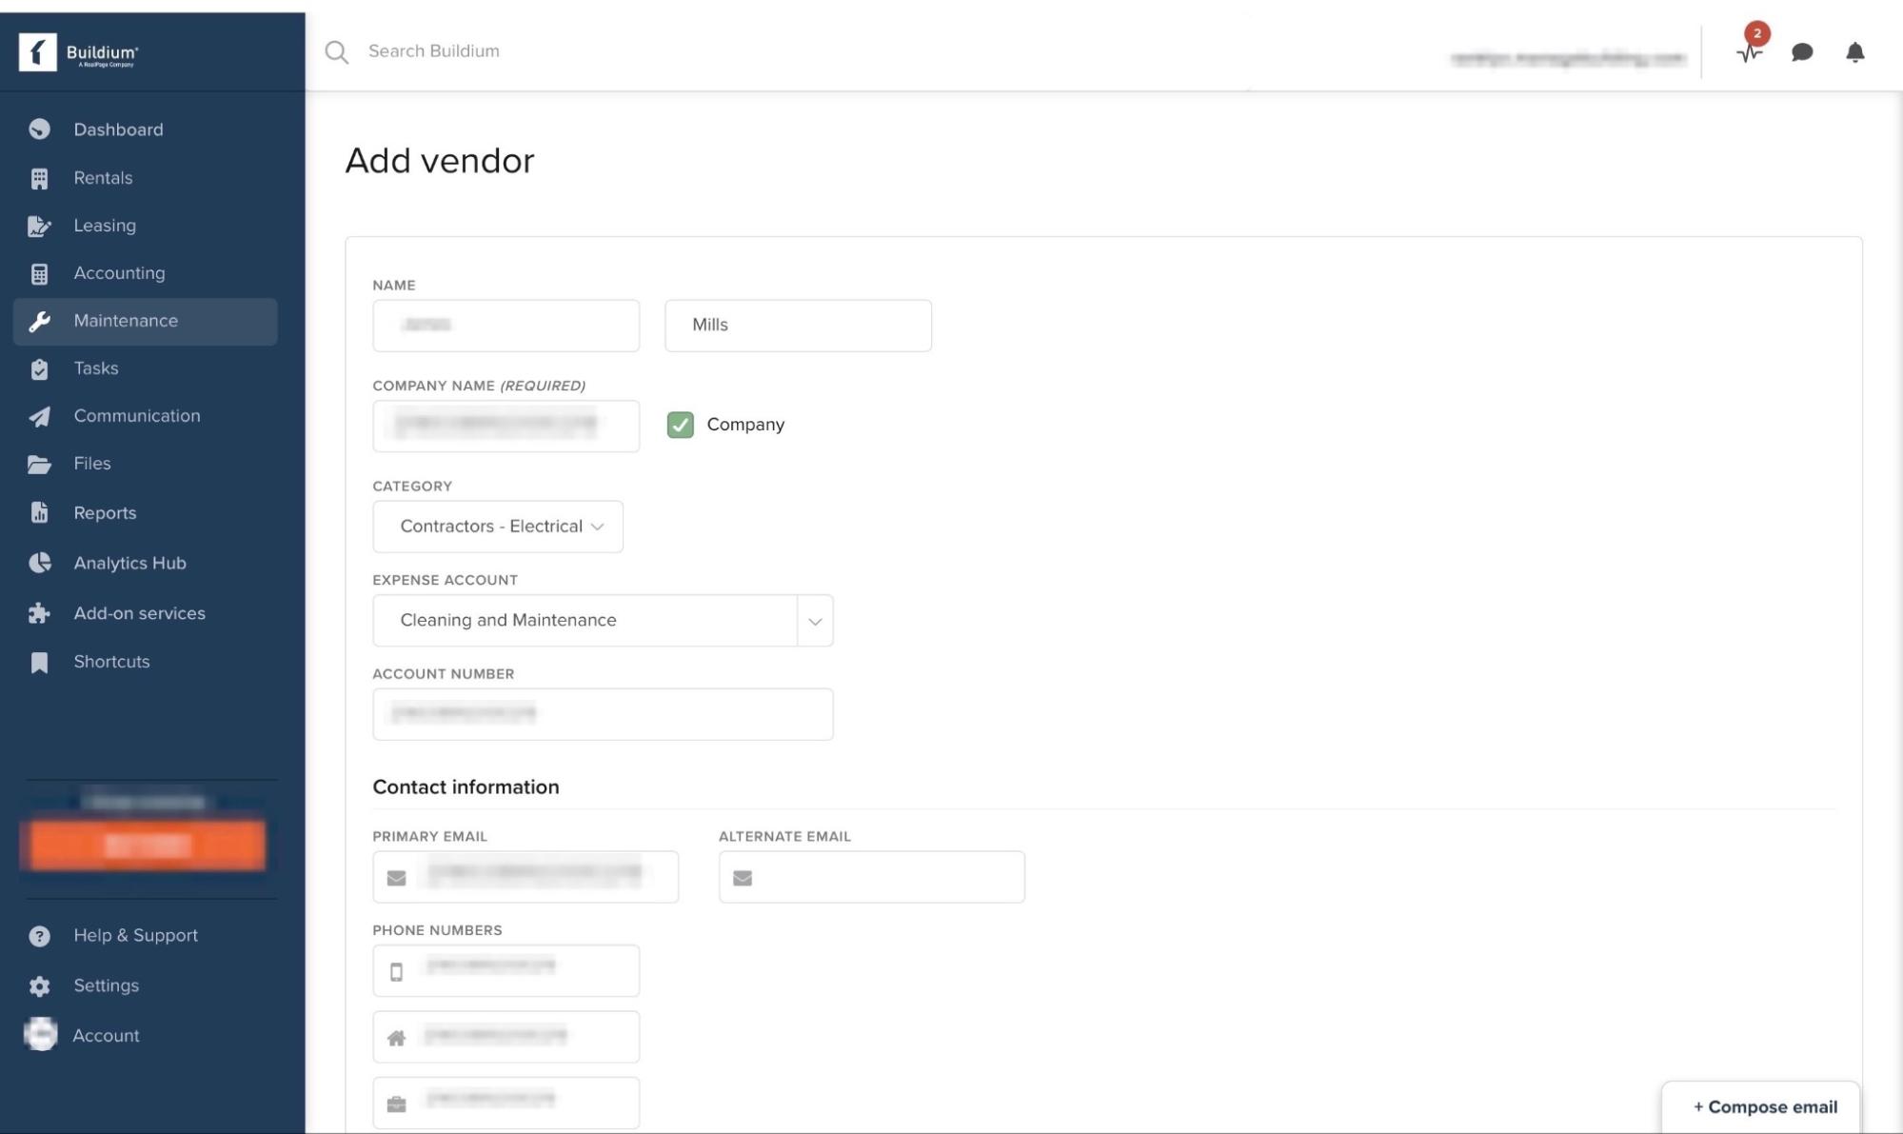Go to Rentals in the sidebar

(x=103, y=178)
